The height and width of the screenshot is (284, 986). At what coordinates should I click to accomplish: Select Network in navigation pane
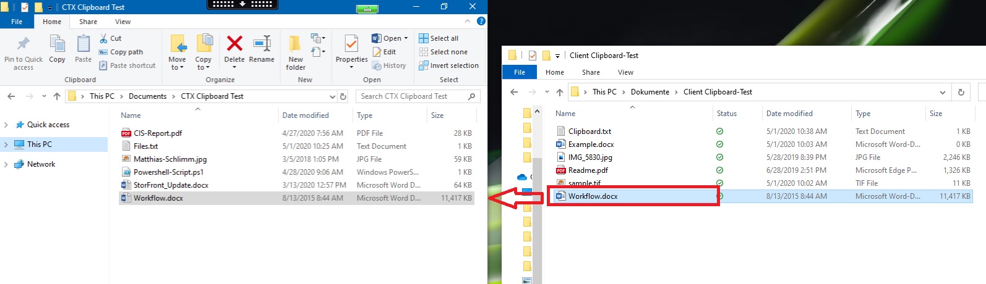(41, 164)
